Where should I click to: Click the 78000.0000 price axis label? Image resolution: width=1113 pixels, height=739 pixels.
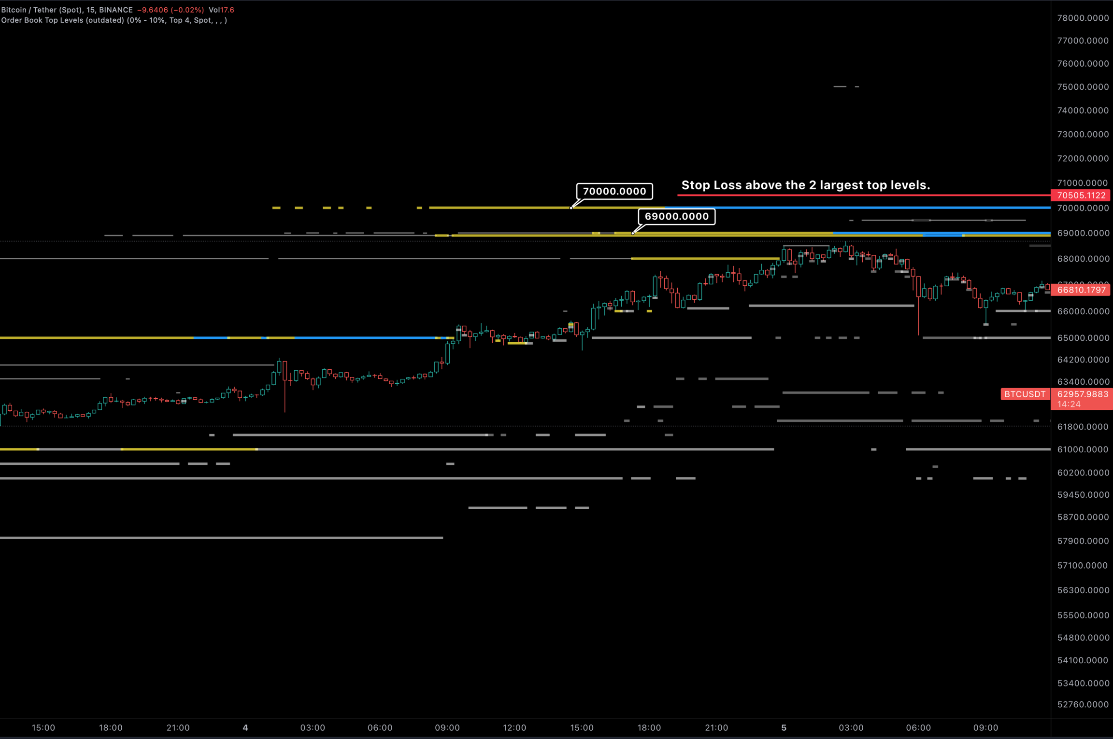(x=1083, y=18)
